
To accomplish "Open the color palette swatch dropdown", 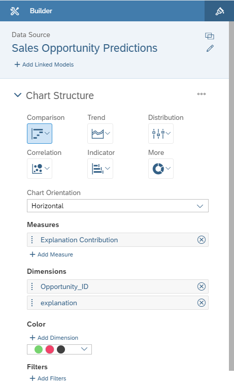I will [59, 349].
